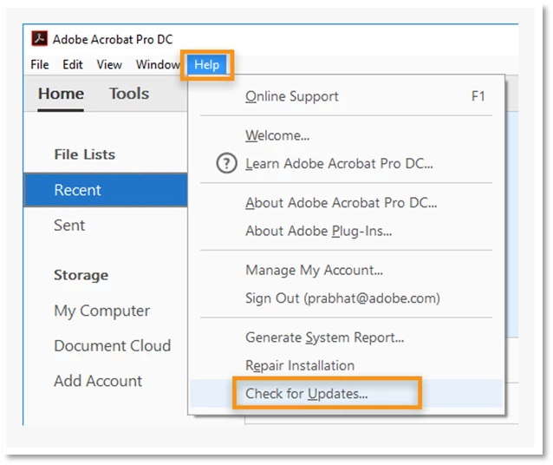The width and height of the screenshot is (553, 465).
Task: Switch to the Tools tab
Action: (x=129, y=94)
